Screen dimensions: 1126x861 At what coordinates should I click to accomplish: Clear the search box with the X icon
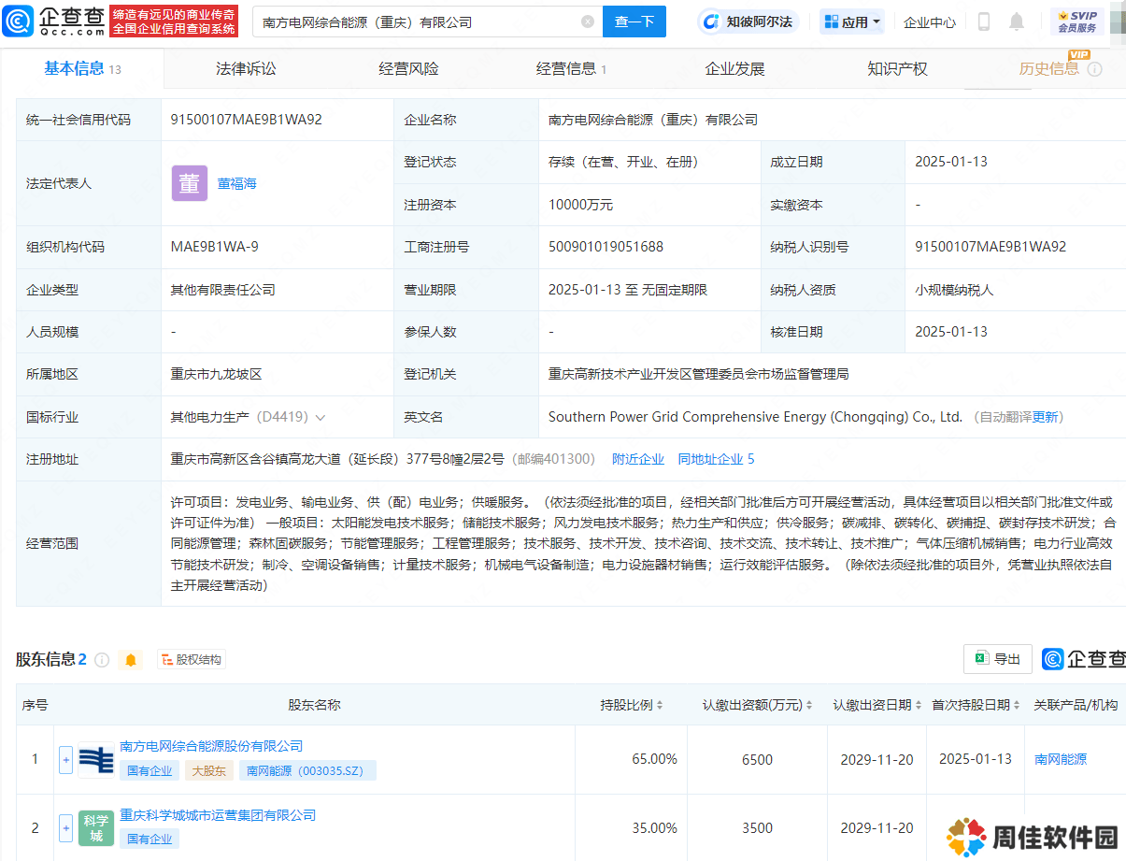pos(587,22)
